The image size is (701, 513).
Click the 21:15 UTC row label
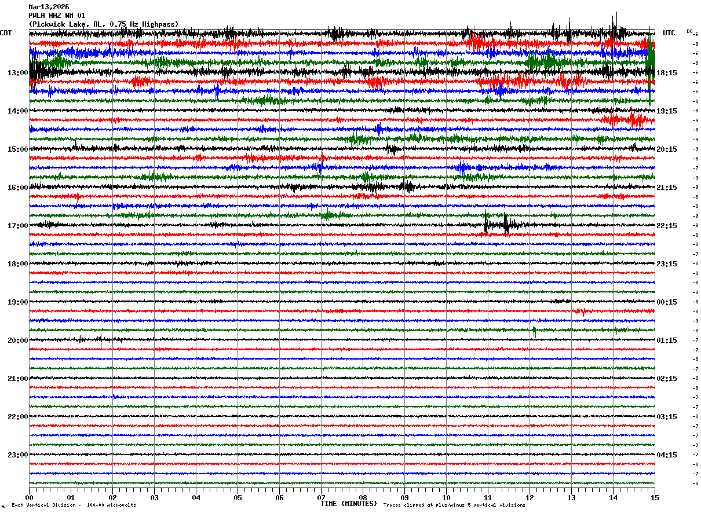(x=667, y=188)
